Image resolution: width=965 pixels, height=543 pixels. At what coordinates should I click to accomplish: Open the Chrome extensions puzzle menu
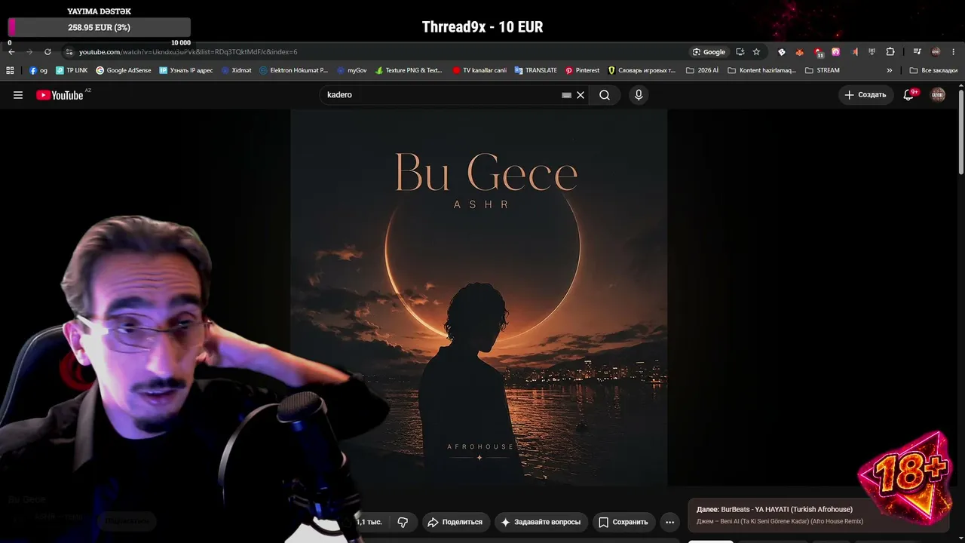(x=890, y=52)
